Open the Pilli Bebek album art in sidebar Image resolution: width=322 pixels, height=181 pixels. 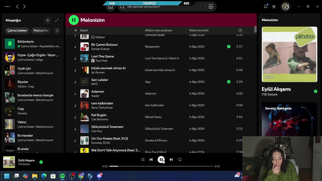(x=289, y=54)
